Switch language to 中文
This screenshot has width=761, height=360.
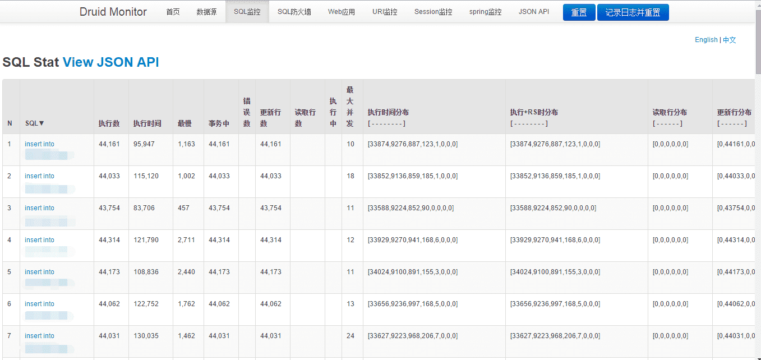coord(729,39)
